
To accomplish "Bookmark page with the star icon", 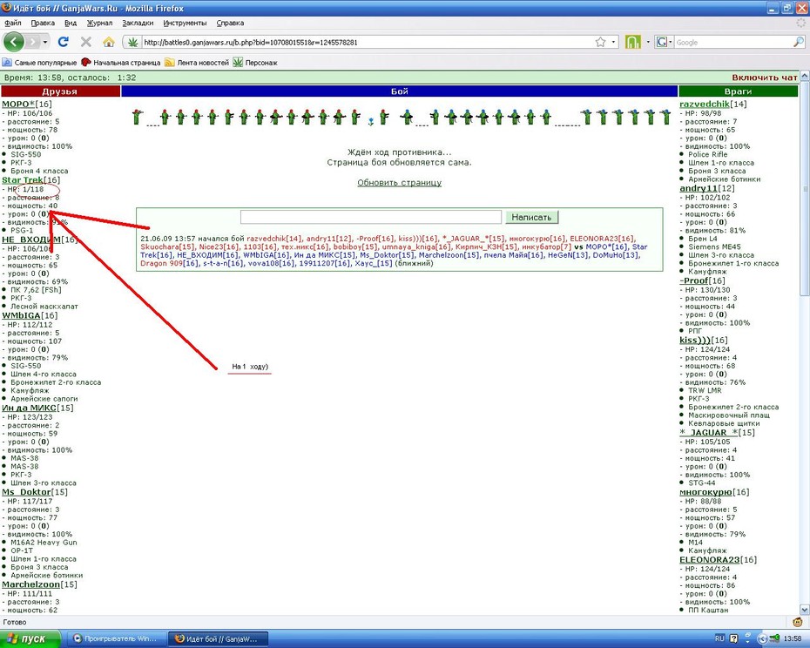I will point(600,43).
